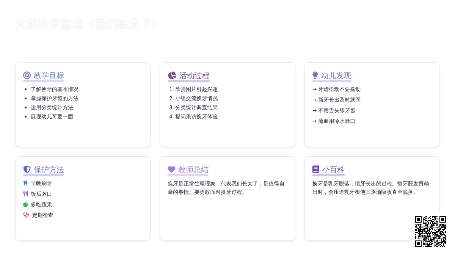The image size is (455, 256).
Task: Click the book icon beside 小百科
Action: coord(315,170)
